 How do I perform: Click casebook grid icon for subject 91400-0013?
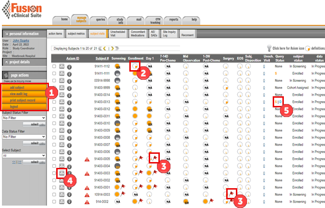coord(62,102)
